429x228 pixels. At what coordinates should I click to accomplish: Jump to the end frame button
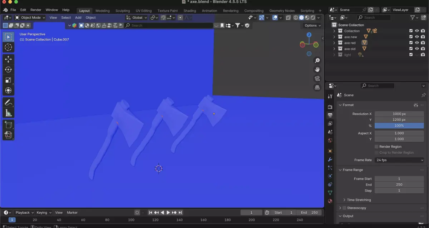181,213
